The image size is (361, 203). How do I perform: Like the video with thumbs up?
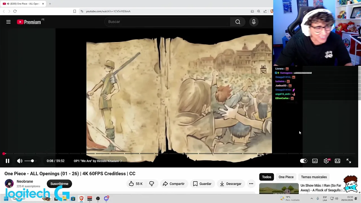(136, 184)
